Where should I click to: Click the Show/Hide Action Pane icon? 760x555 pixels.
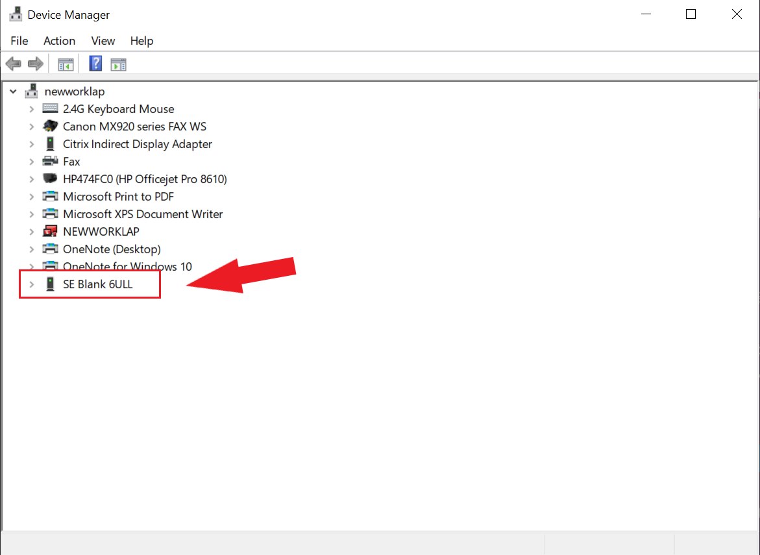pos(118,64)
